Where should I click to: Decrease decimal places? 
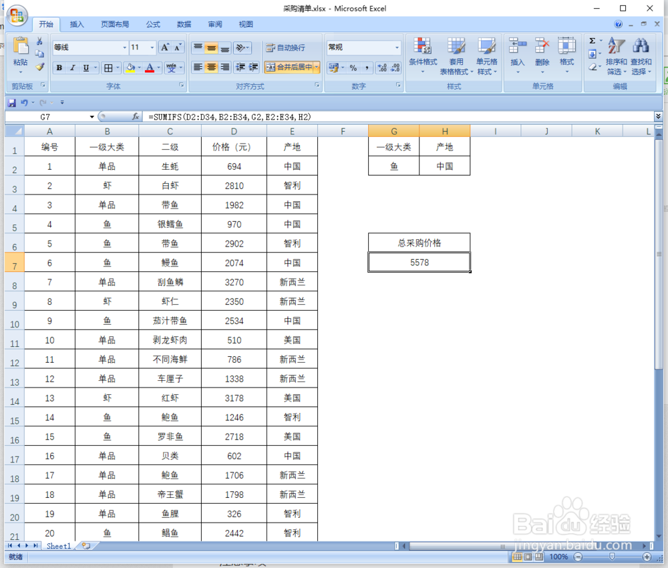(x=395, y=67)
